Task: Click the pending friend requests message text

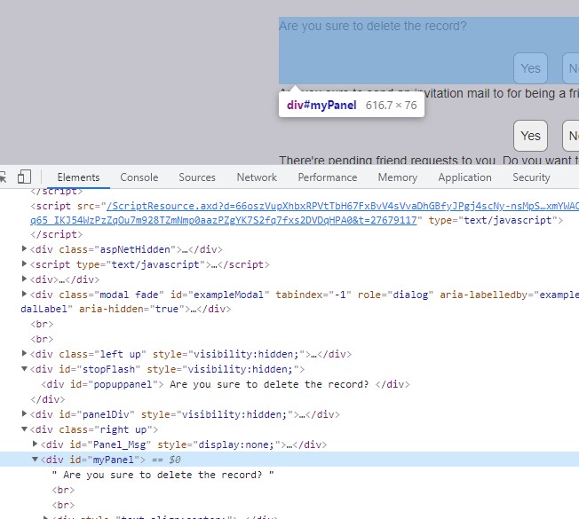Action: pyautogui.click(x=429, y=161)
